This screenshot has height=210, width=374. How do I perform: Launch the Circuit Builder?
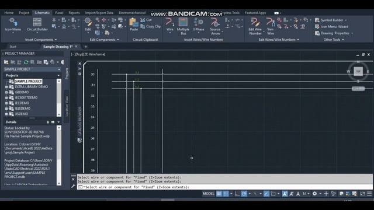tap(37, 24)
